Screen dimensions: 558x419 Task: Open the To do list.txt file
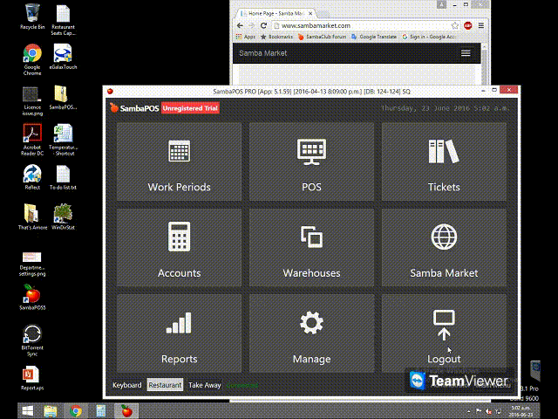click(63, 177)
